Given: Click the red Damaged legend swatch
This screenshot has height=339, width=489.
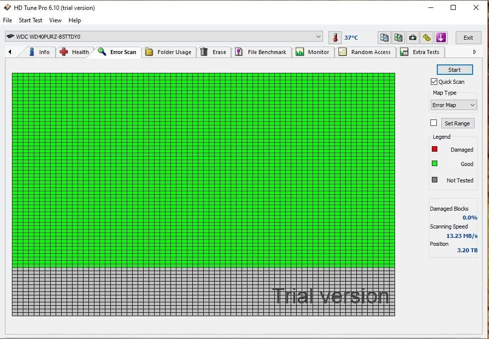Looking at the screenshot, I should (434, 149).
